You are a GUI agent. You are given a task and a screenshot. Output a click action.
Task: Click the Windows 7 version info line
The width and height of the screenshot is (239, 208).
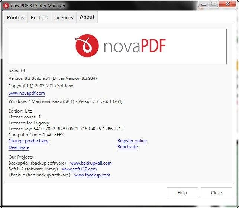coord(65,101)
